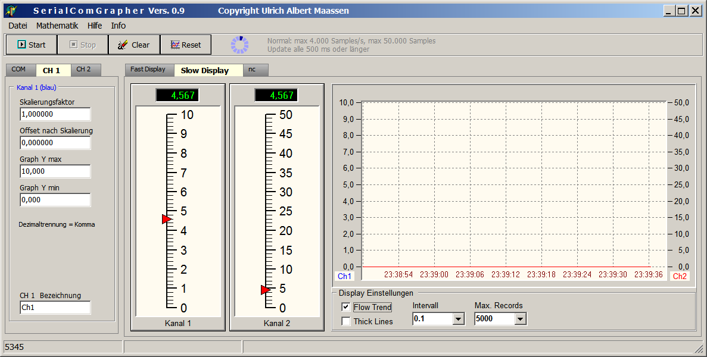Click the time label 23:38:54 on the graph
707x357 pixels.
point(398,274)
